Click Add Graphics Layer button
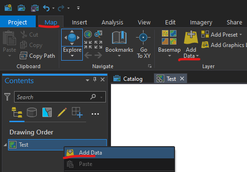This screenshot has width=247, height=172. [x=224, y=45]
